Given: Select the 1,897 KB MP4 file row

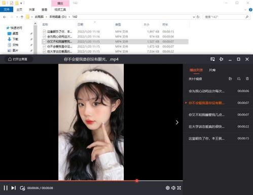Looking at the screenshot, I should [115, 31].
